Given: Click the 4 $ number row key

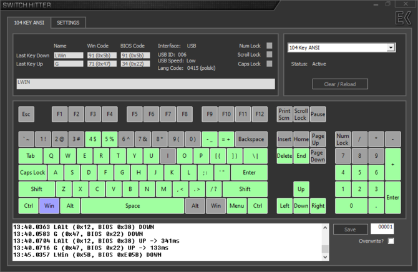Looking at the screenshot, I should click(x=93, y=139).
